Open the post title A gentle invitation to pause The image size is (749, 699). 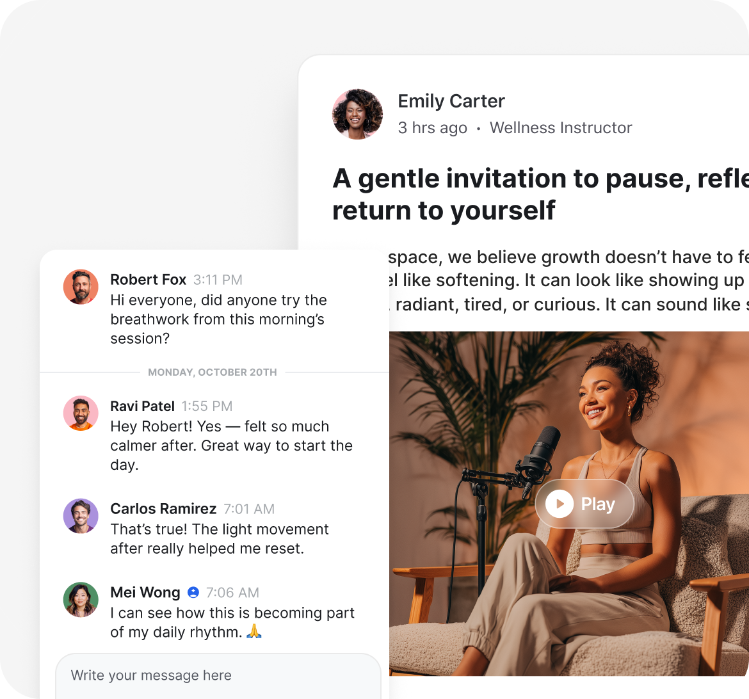[x=541, y=195]
